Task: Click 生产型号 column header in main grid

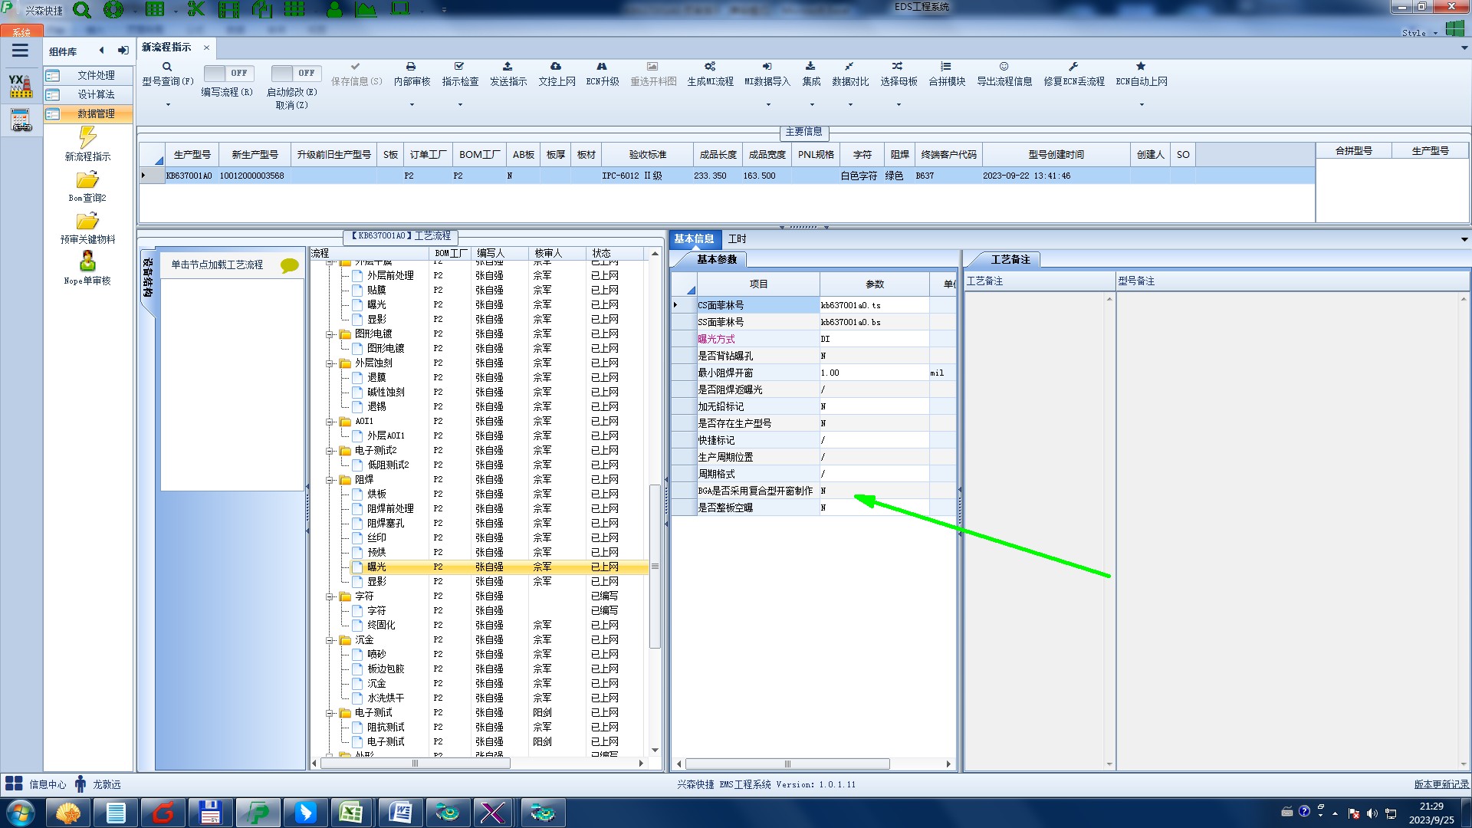Action: tap(192, 154)
